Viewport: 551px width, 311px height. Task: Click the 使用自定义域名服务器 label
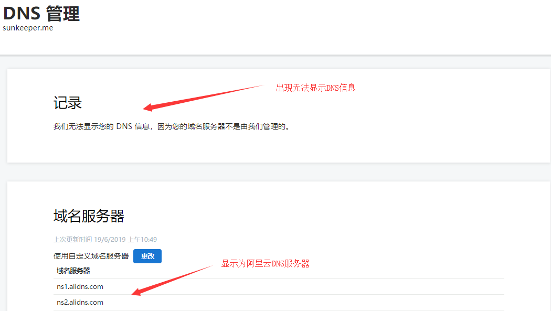point(91,256)
